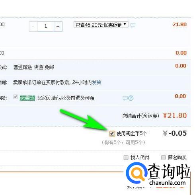Image resolution: width=195 pixels, height=195 pixels.
Task: Open the 发货 link
Action: click(96, 82)
